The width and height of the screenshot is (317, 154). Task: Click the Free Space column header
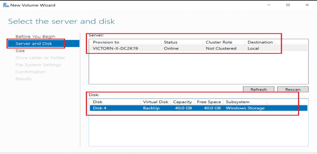pos(209,102)
